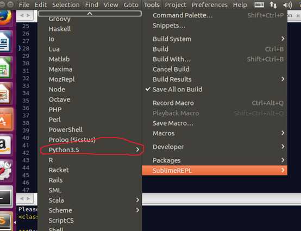Open the Terminal dock icon
Screen dimensions: 301x231
coord(6,197)
